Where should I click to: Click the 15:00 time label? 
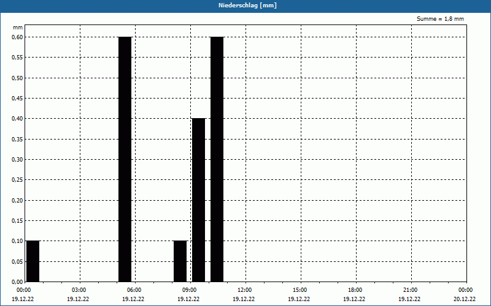pyautogui.click(x=301, y=290)
